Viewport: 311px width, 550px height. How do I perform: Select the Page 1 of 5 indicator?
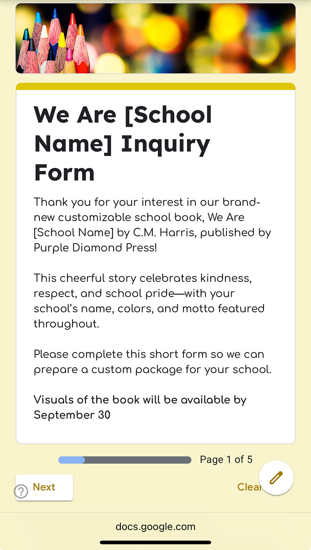[x=226, y=459]
